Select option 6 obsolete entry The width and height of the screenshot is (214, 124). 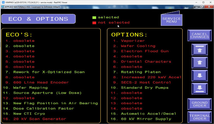click(127, 67)
